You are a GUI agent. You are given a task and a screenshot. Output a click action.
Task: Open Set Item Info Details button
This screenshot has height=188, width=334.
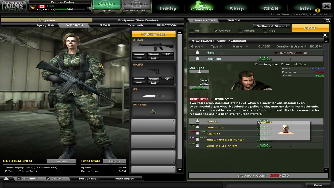[x=61, y=161]
